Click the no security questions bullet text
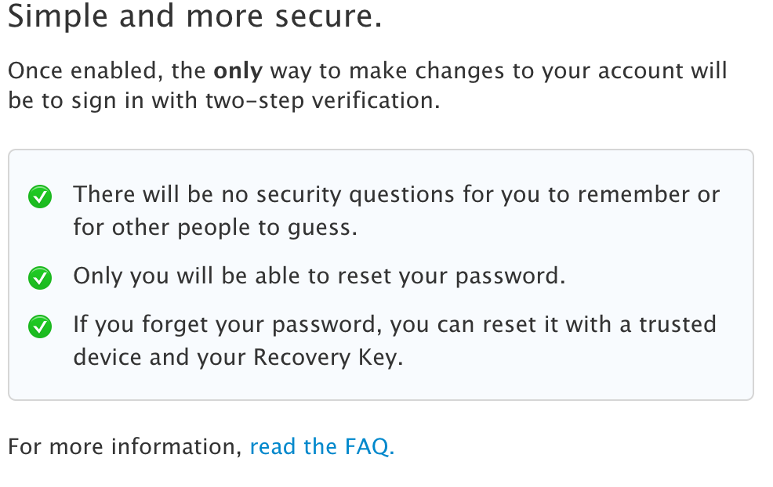The image size is (773, 487). coord(396,195)
